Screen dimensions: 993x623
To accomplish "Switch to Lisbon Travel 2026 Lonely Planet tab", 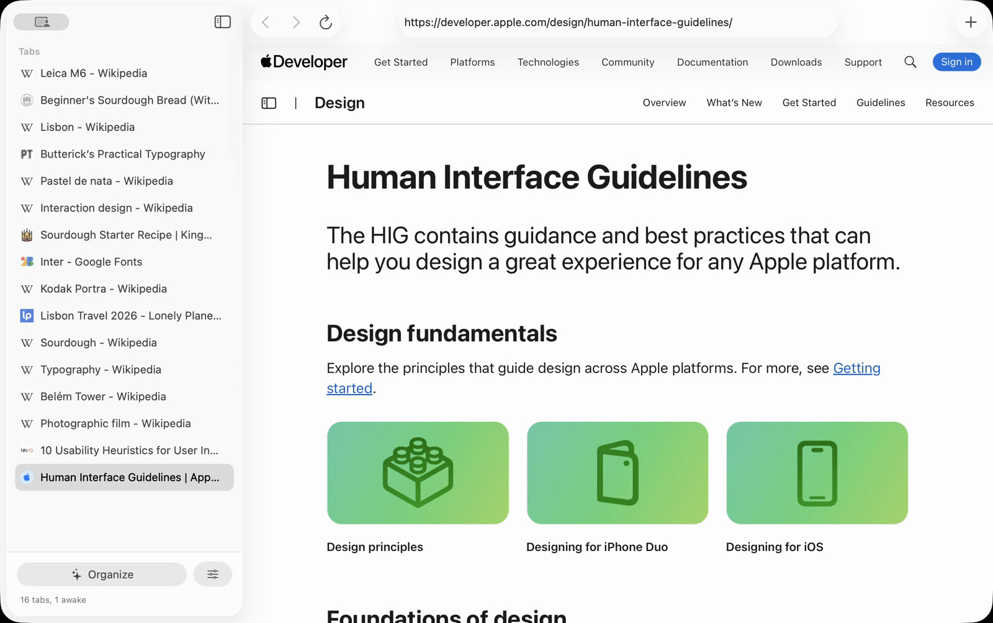I will (124, 316).
